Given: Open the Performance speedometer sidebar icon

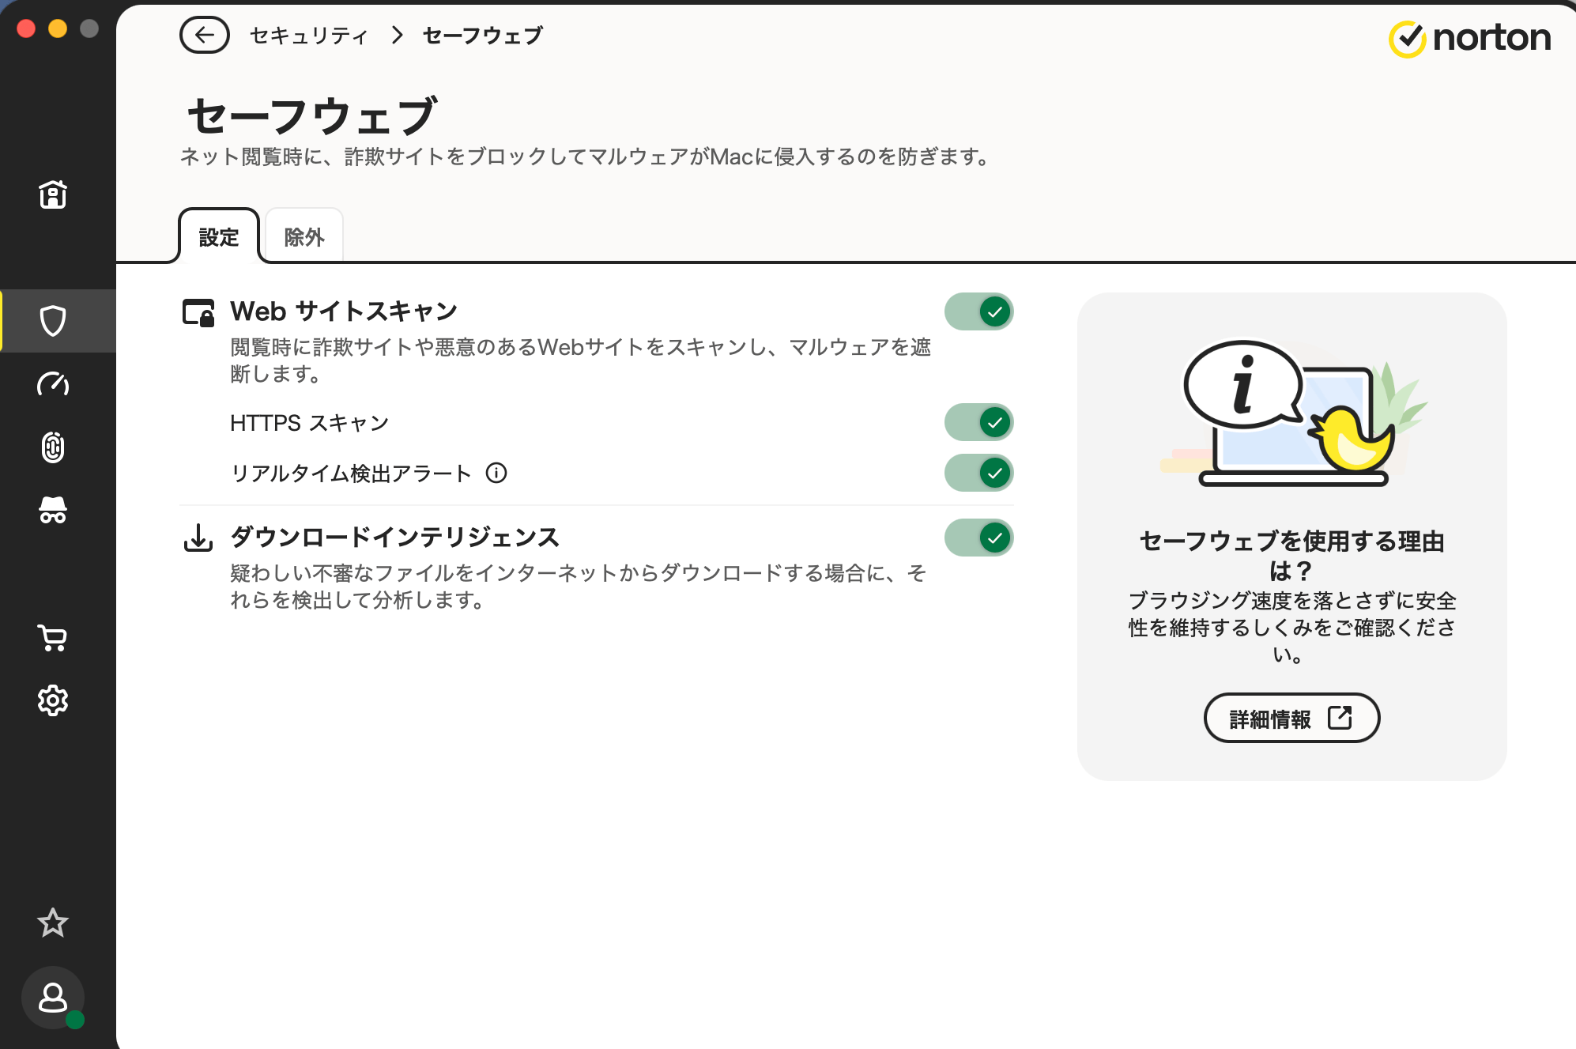Looking at the screenshot, I should pyautogui.click(x=53, y=383).
